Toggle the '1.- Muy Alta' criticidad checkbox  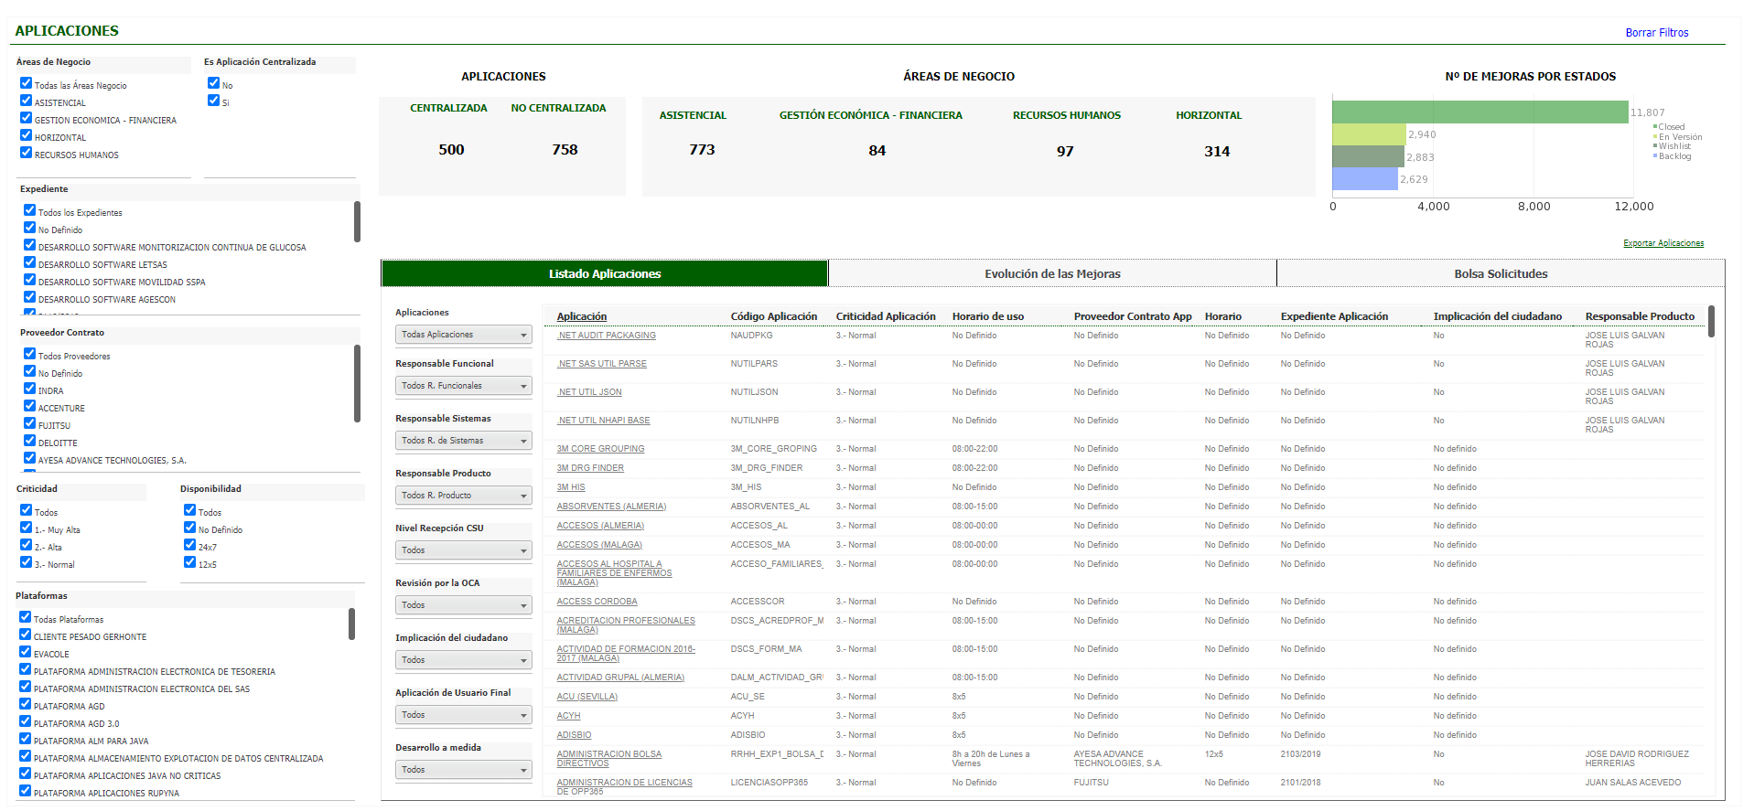(x=26, y=528)
